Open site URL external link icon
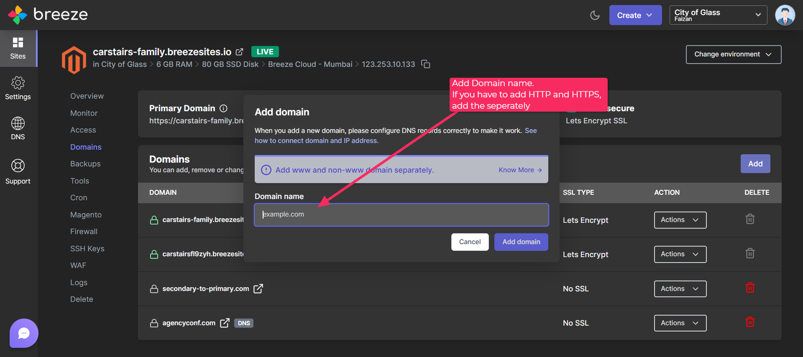 click(x=239, y=52)
